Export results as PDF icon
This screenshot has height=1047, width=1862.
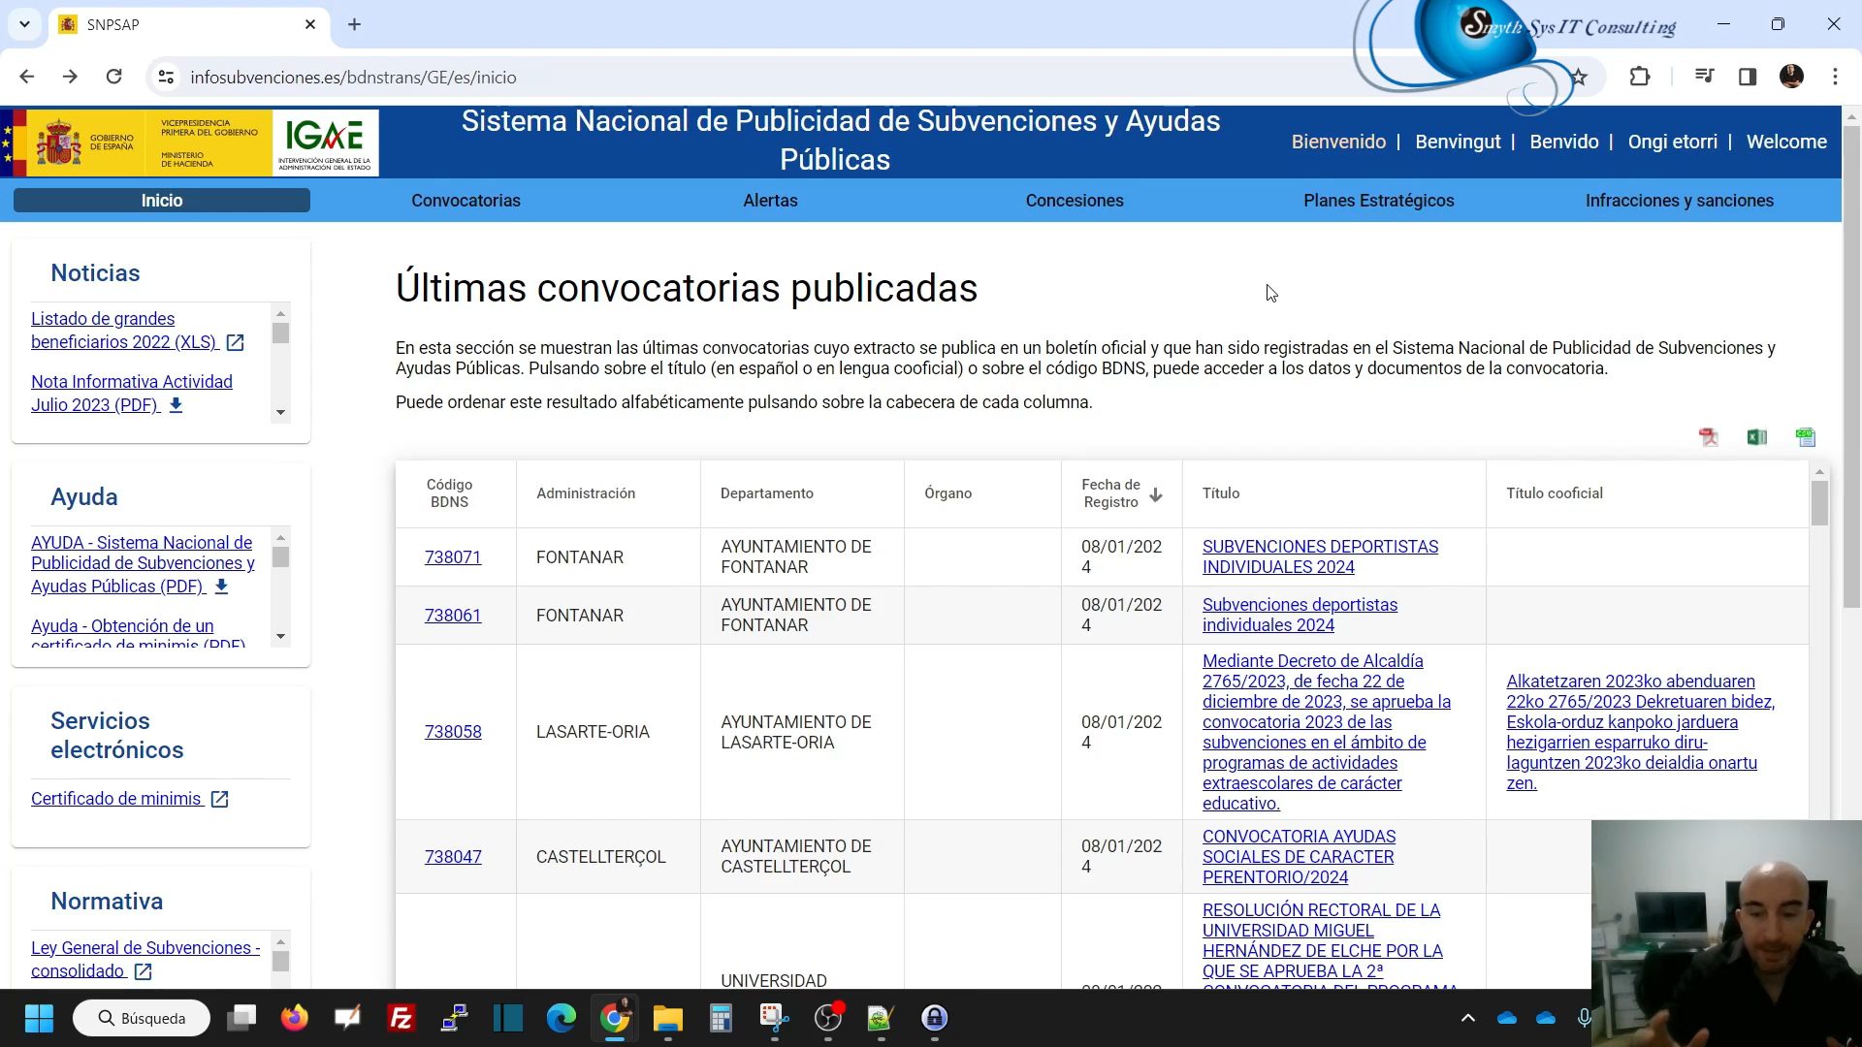pos(1709,437)
